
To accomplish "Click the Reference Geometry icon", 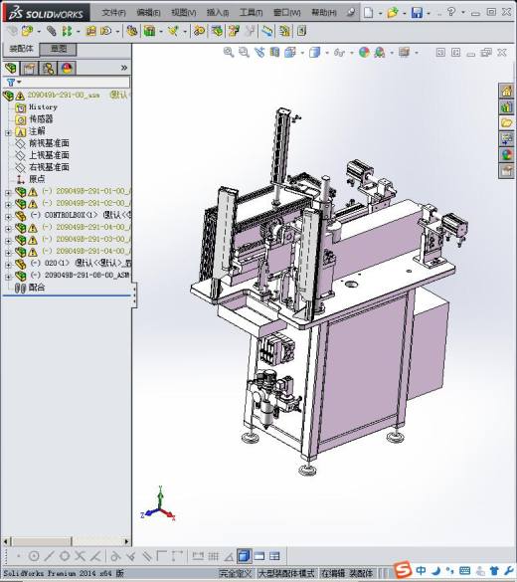I will (173, 31).
